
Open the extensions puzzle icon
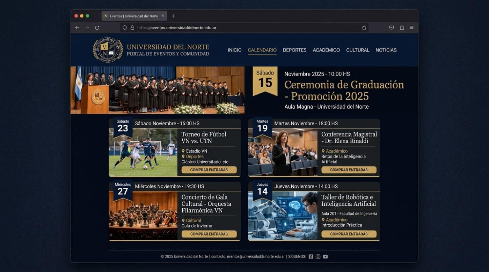(402, 28)
